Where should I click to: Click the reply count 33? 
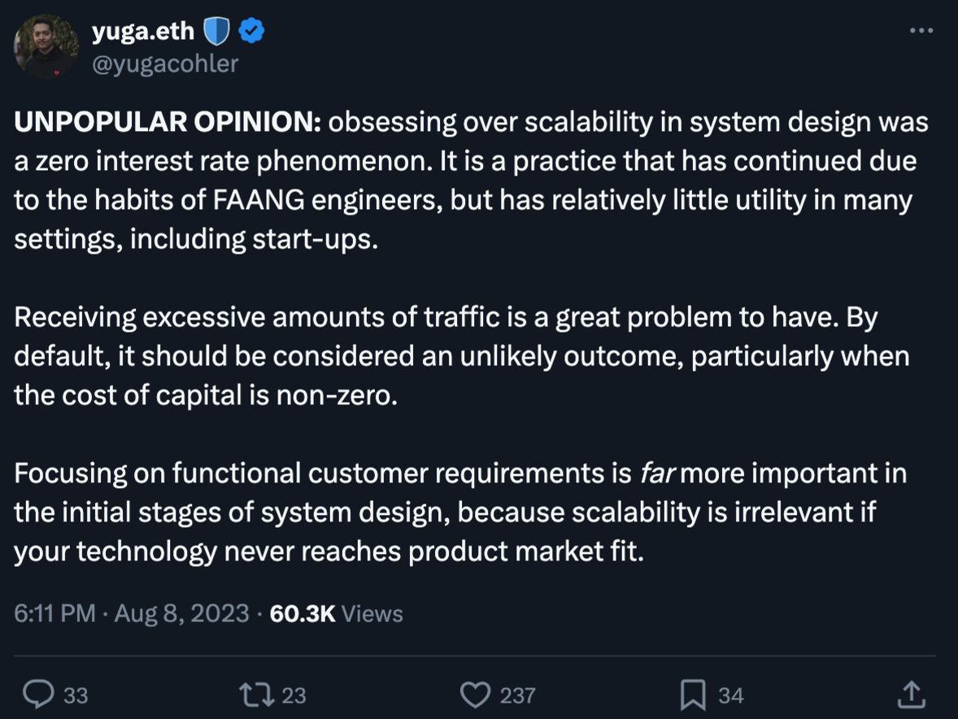[x=76, y=695]
